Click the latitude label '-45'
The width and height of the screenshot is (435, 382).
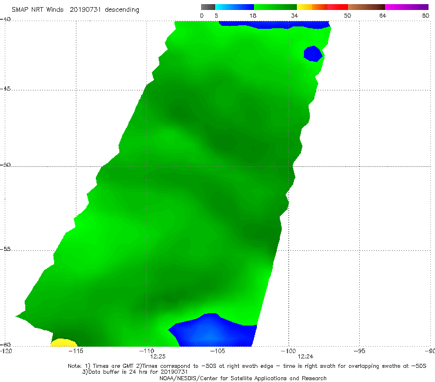tap(5, 89)
